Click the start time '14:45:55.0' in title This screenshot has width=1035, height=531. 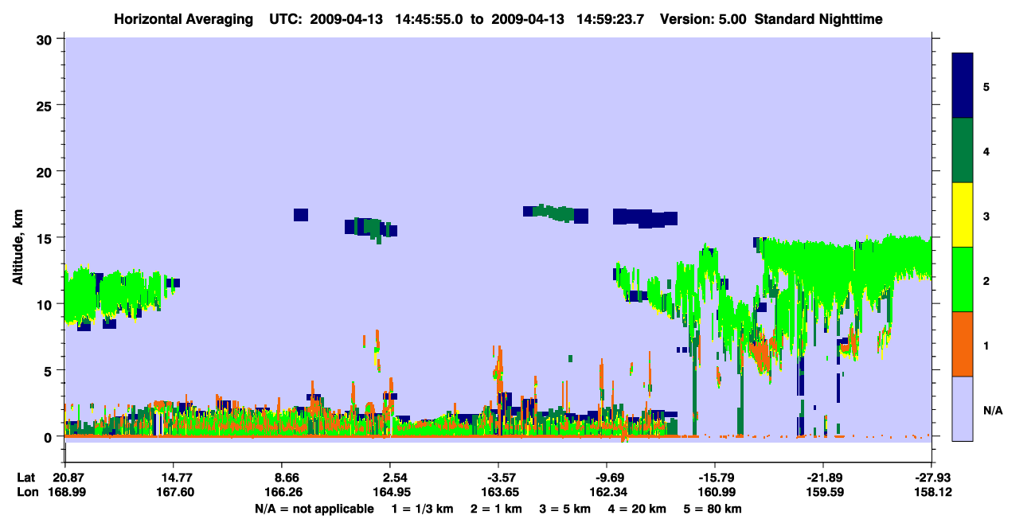pos(432,19)
